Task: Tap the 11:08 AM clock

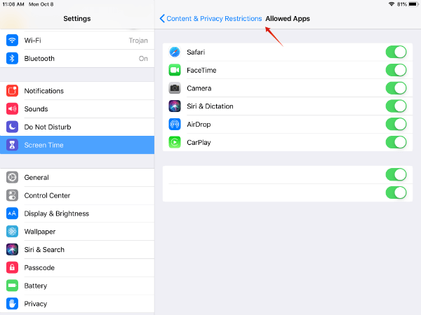Action: tap(13, 4)
